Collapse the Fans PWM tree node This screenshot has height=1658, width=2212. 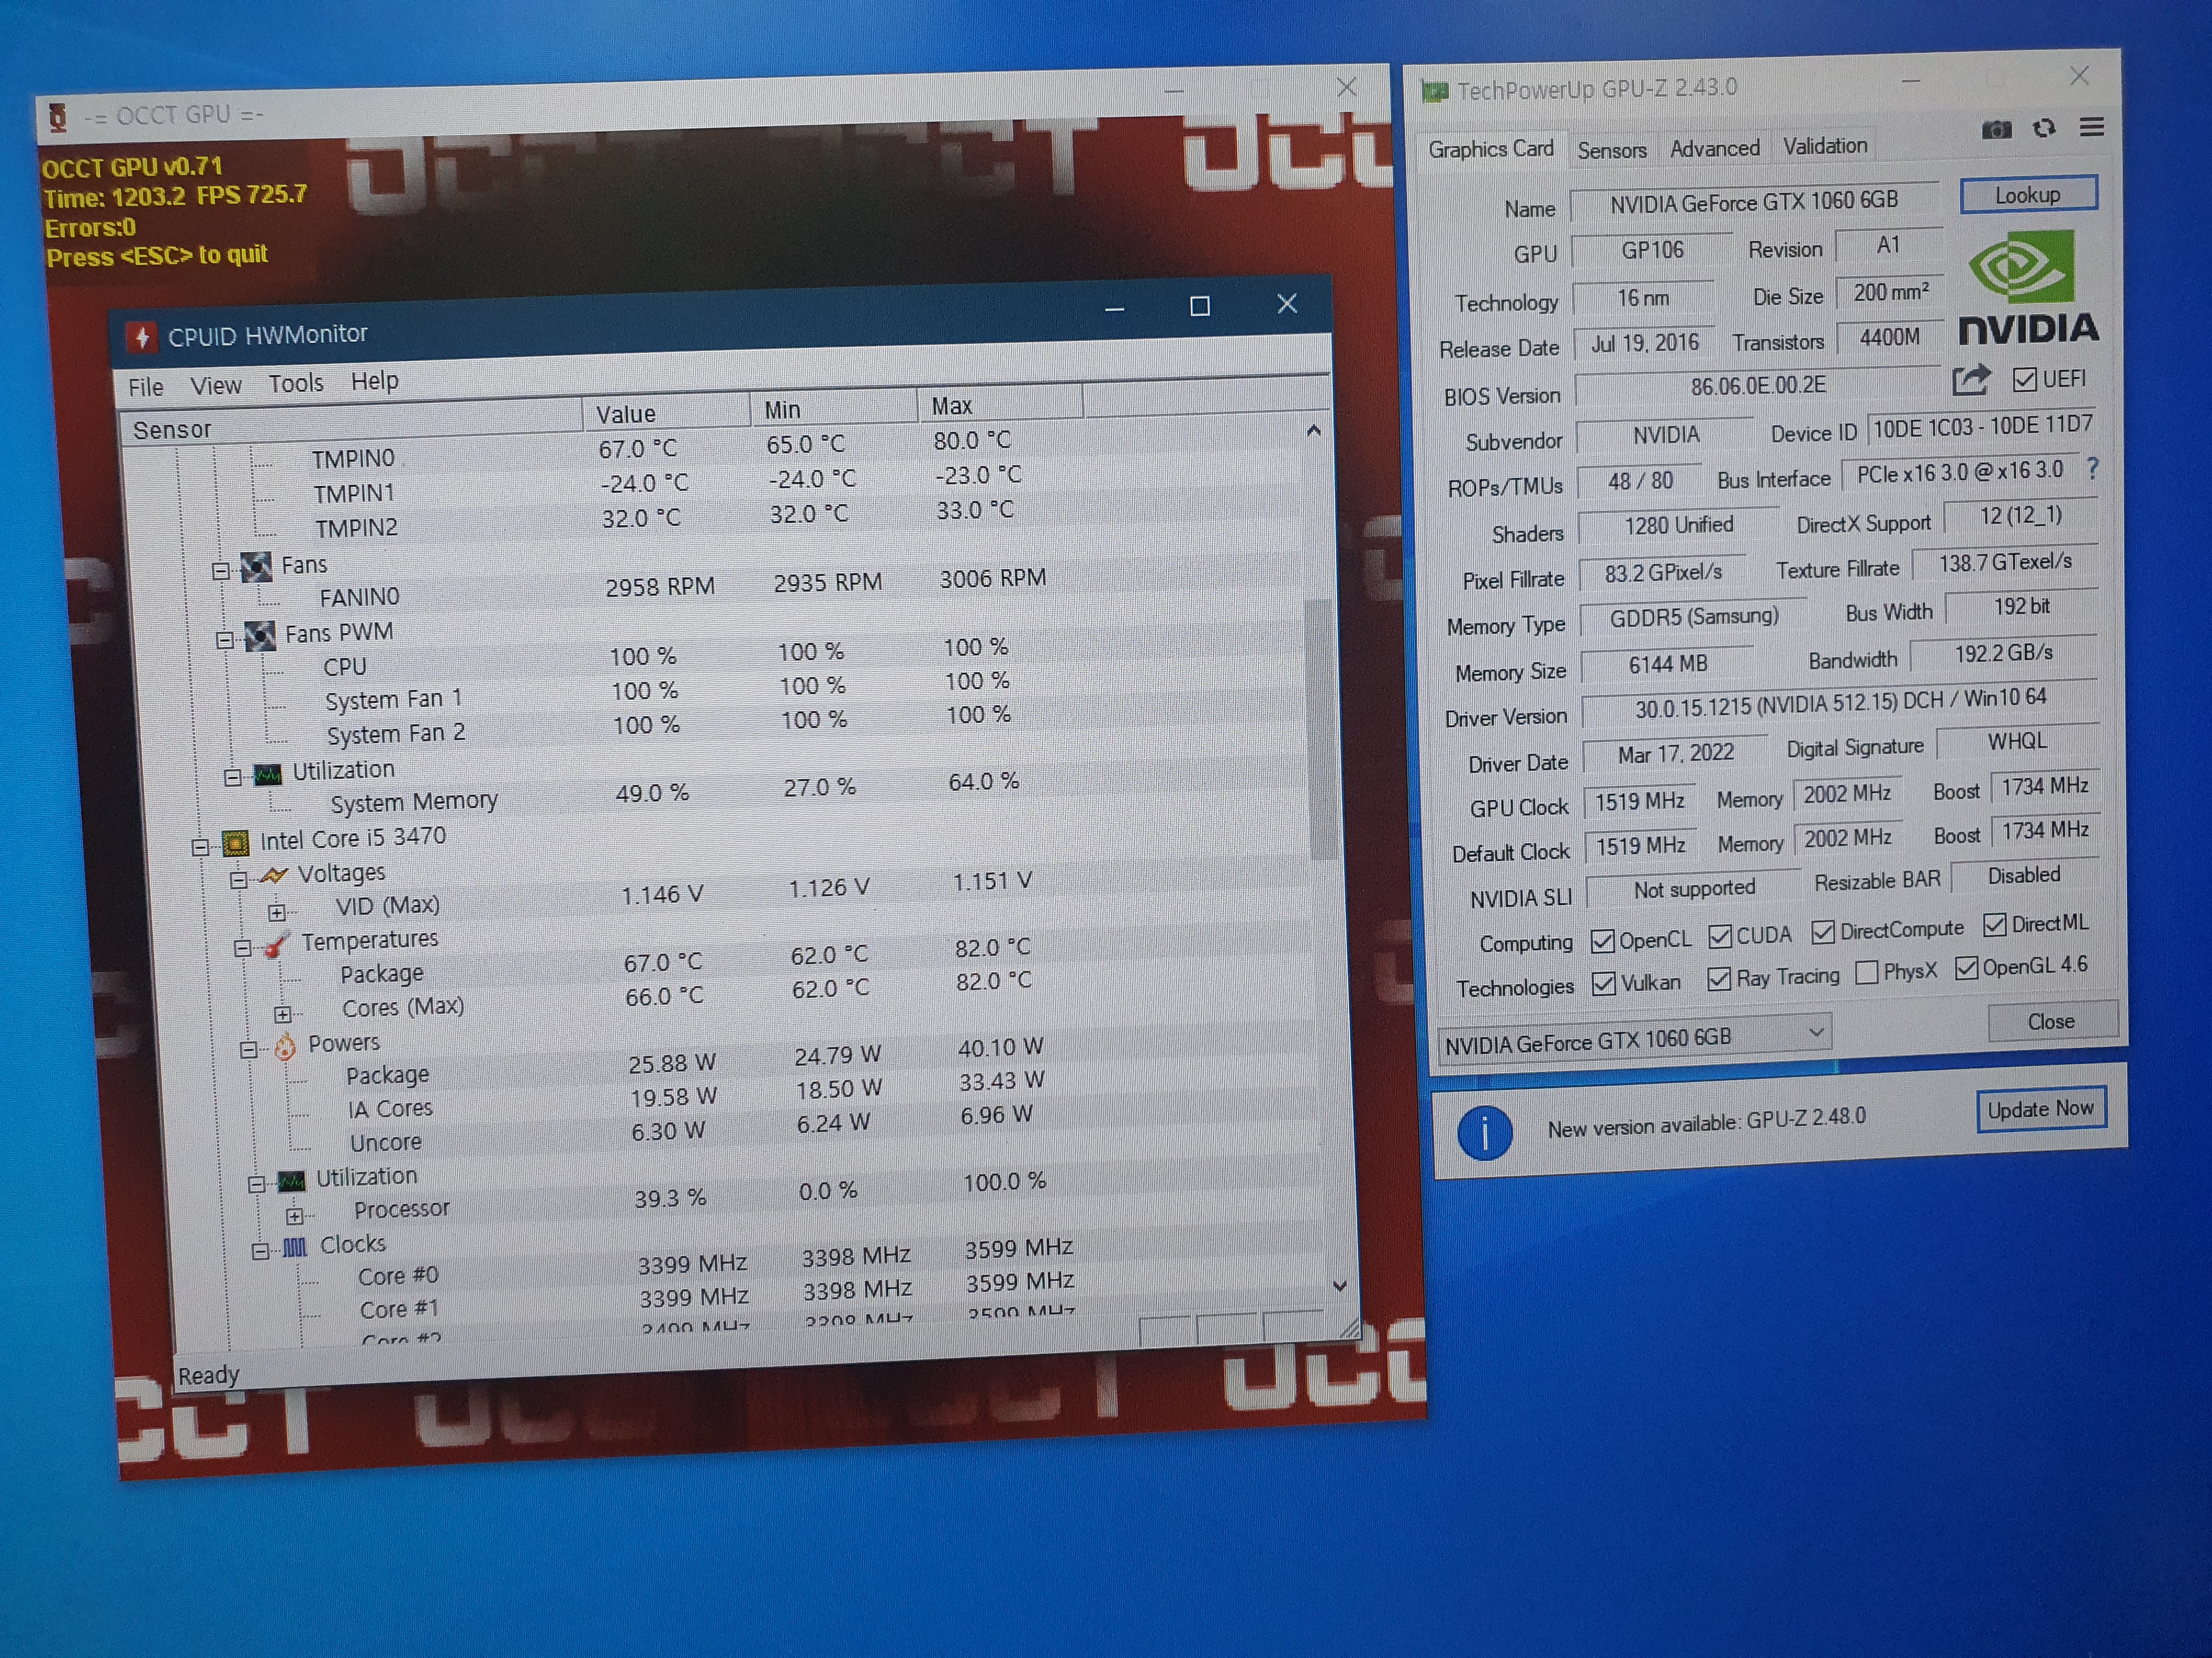(225, 640)
